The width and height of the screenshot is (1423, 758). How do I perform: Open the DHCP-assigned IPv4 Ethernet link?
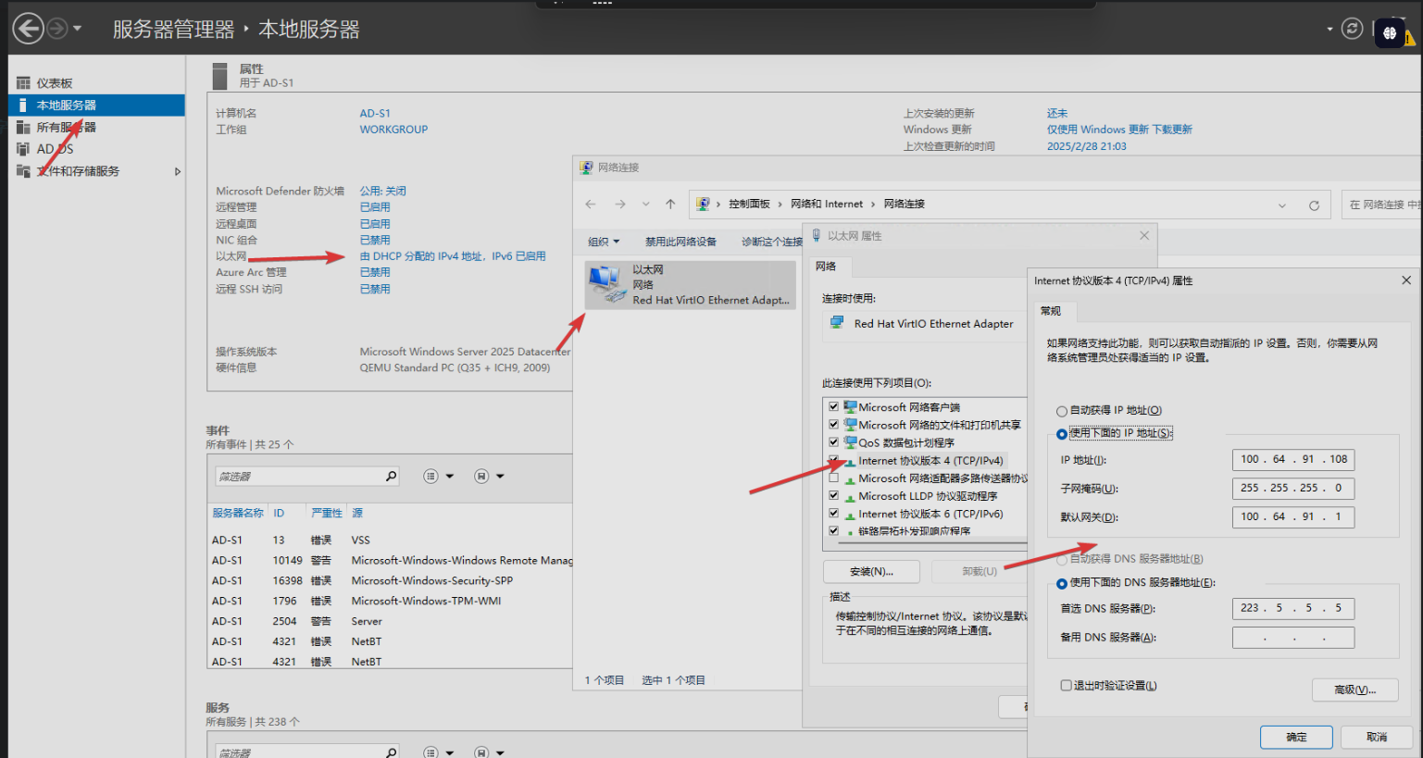coord(453,256)
